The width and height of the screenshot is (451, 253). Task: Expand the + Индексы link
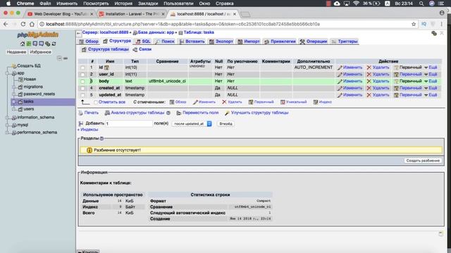click(x=87, y=129)
